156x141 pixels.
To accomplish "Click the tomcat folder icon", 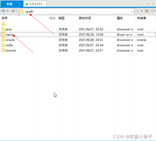I will click(x=3, y=51).
